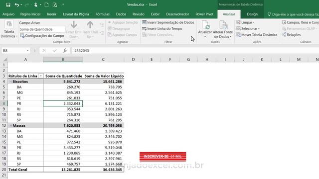Click Desagrupar

(119, 29)
